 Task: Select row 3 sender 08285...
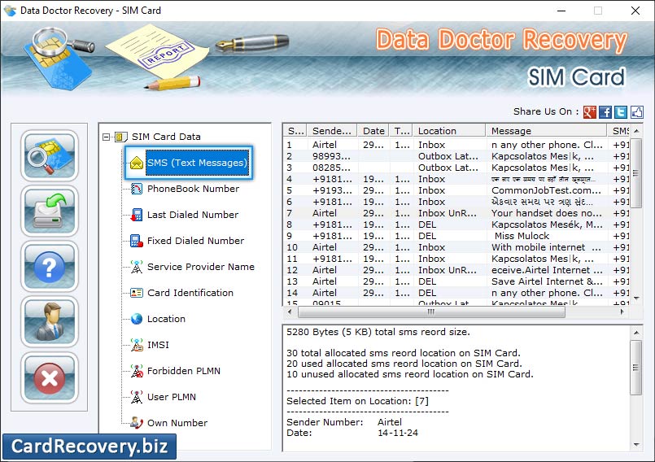pyautogui.click(x=456, y=168)
